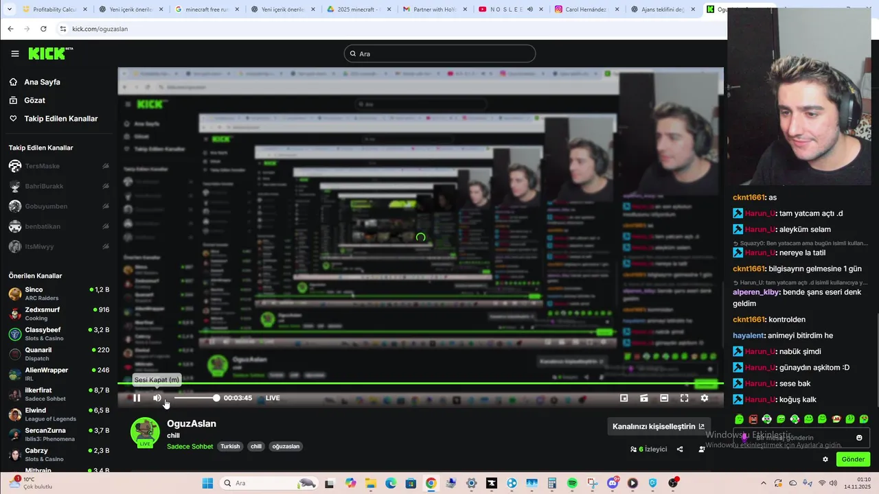Click the green stream progress bar

420,384
